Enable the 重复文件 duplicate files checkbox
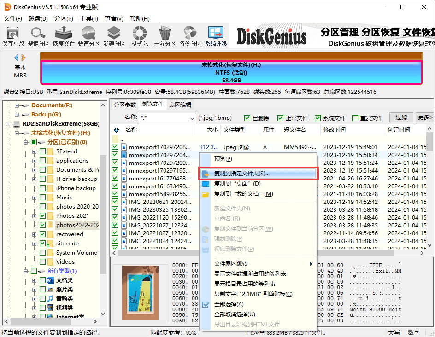435x337 pixels. [x=355, y=118]
